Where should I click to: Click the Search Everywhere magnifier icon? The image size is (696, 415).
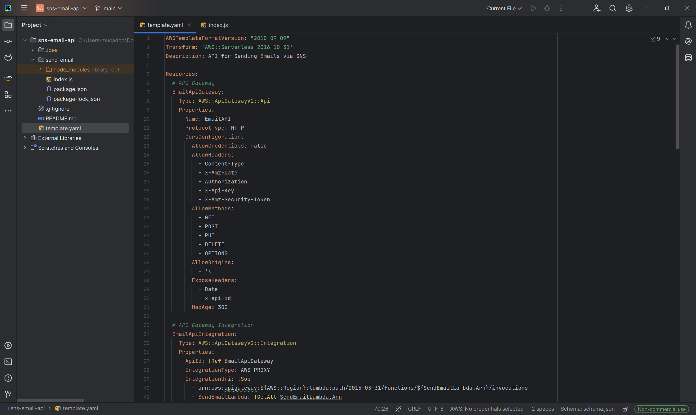[x=613, y=8]
